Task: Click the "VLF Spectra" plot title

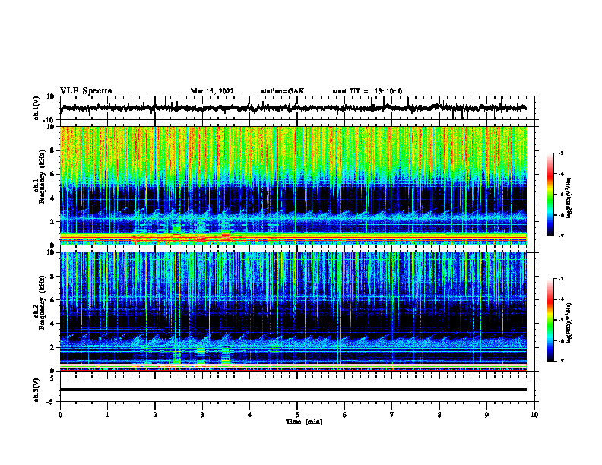Action: coord(86,91)
